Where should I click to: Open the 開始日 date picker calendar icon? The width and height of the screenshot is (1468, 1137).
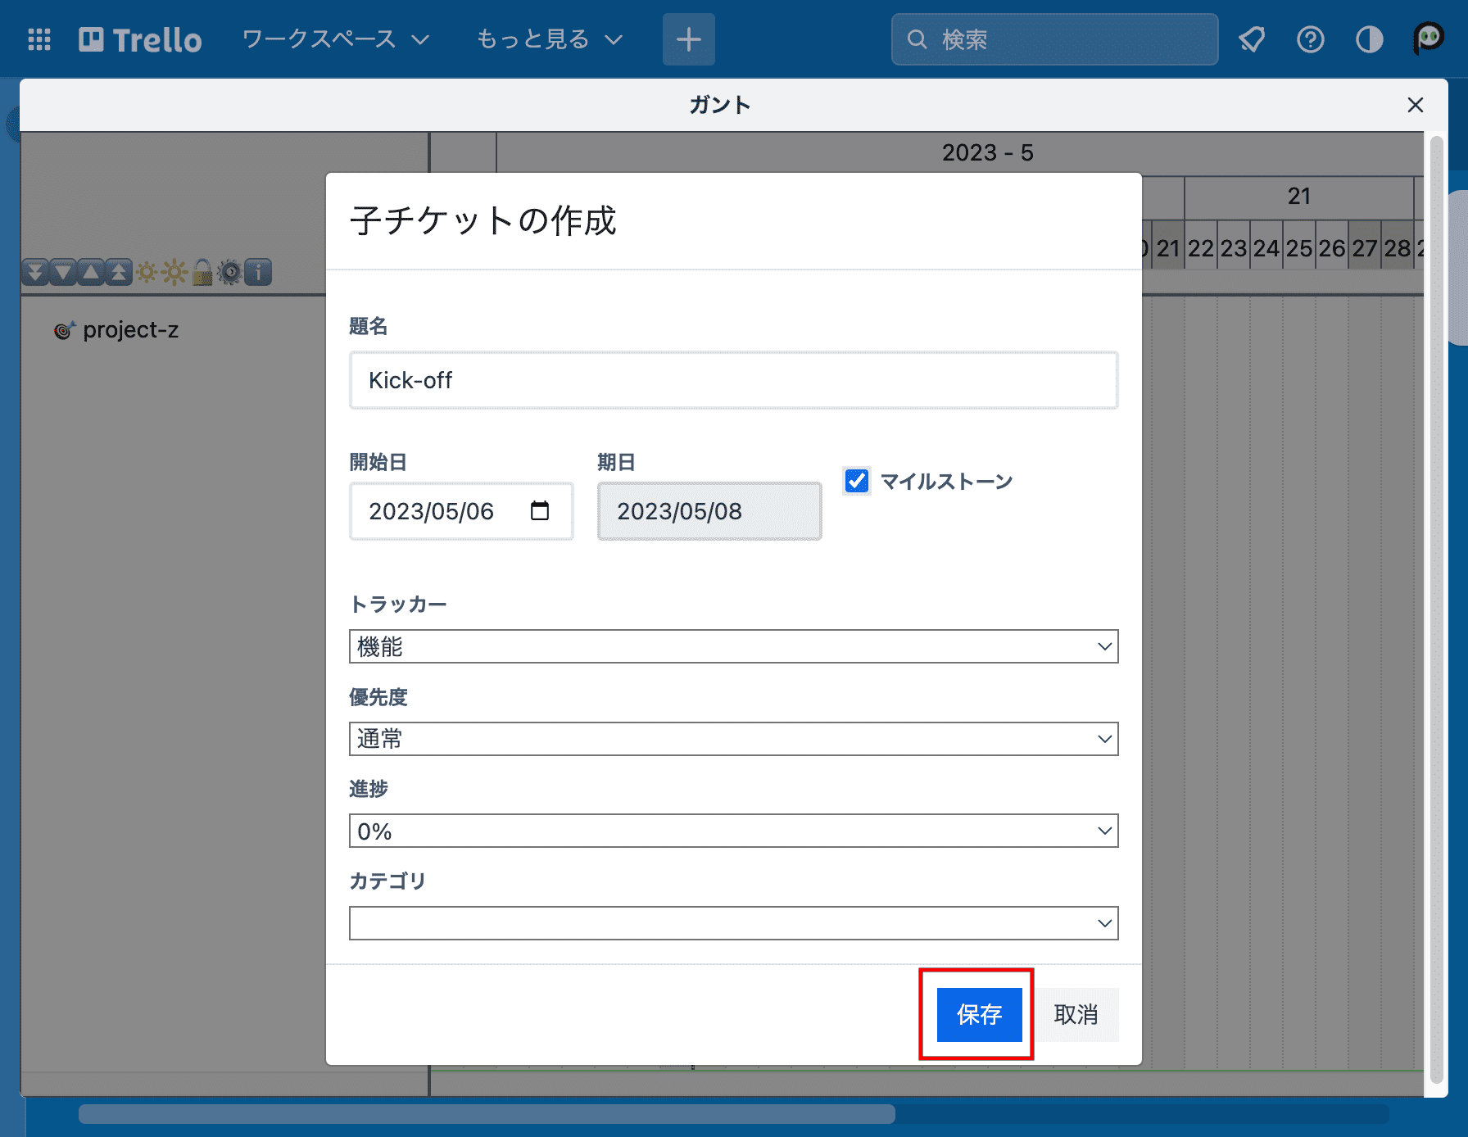(541, 510)
